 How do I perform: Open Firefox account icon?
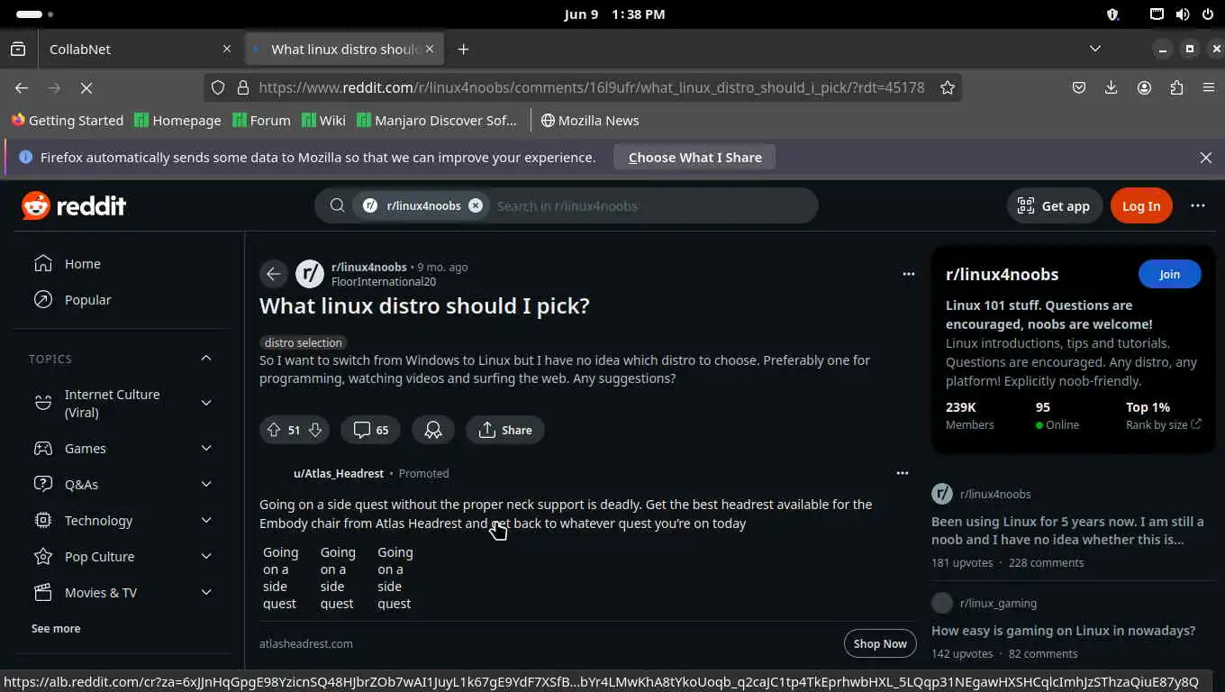coord(1144,87)
